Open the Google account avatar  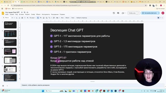[x=163, y=13]
